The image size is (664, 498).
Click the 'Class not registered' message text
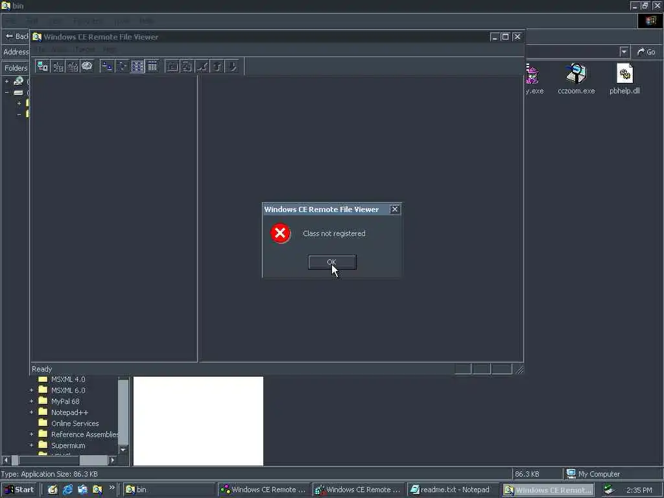pos(334,233)
